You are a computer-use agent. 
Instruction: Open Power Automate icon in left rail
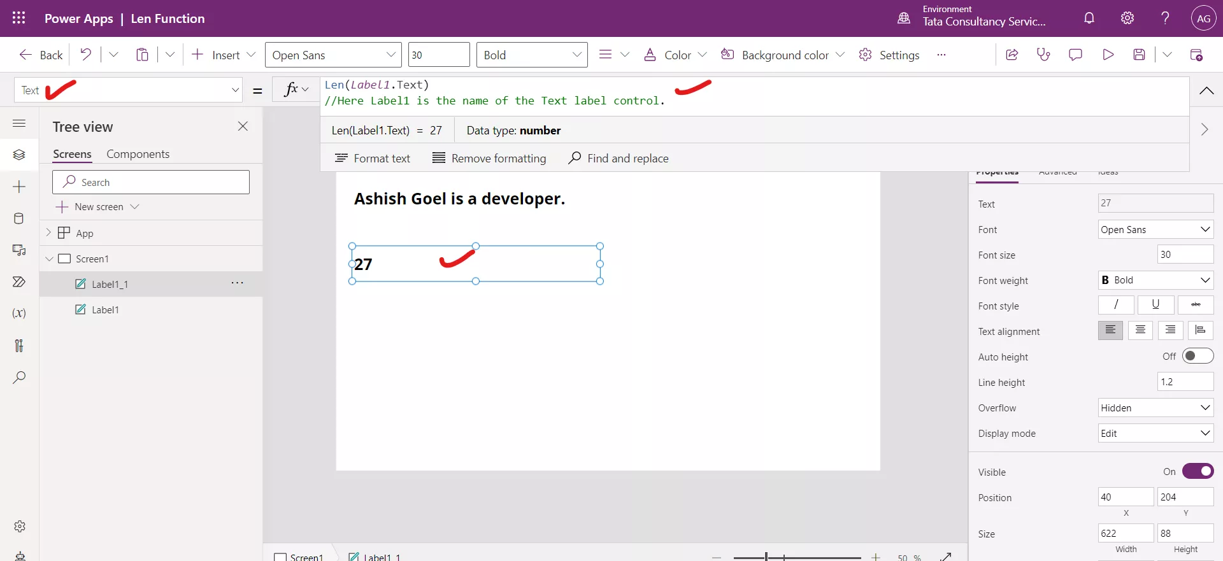pyautogui.click(x=19, y=281)
